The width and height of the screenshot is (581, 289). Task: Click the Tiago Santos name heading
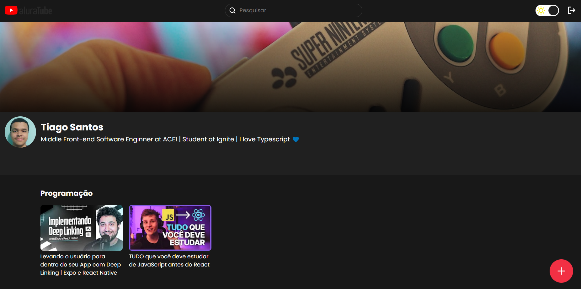(72, 127)
